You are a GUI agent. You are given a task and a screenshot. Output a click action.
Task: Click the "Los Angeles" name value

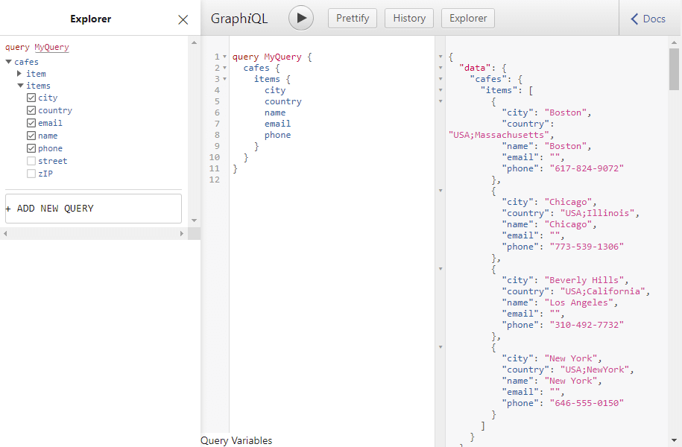579,302
